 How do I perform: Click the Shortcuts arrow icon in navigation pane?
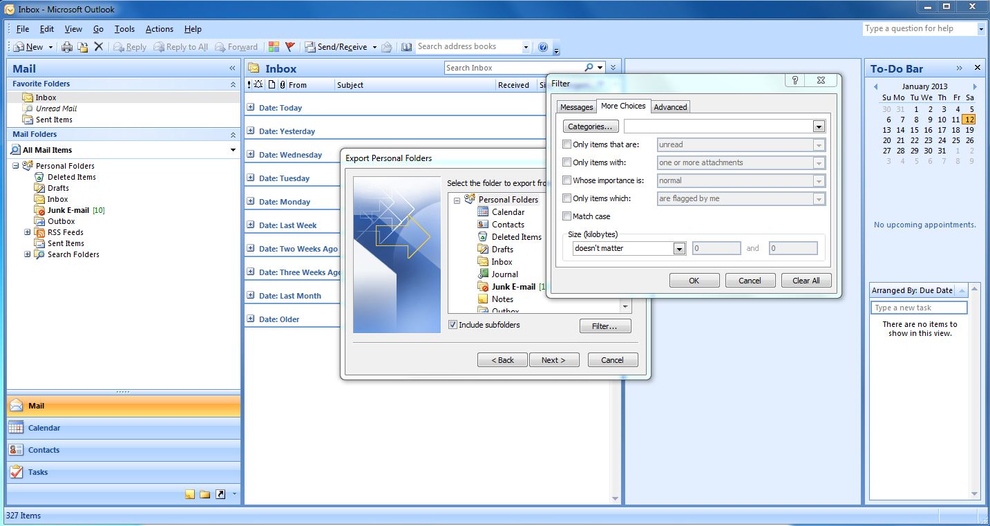(220, 494)
